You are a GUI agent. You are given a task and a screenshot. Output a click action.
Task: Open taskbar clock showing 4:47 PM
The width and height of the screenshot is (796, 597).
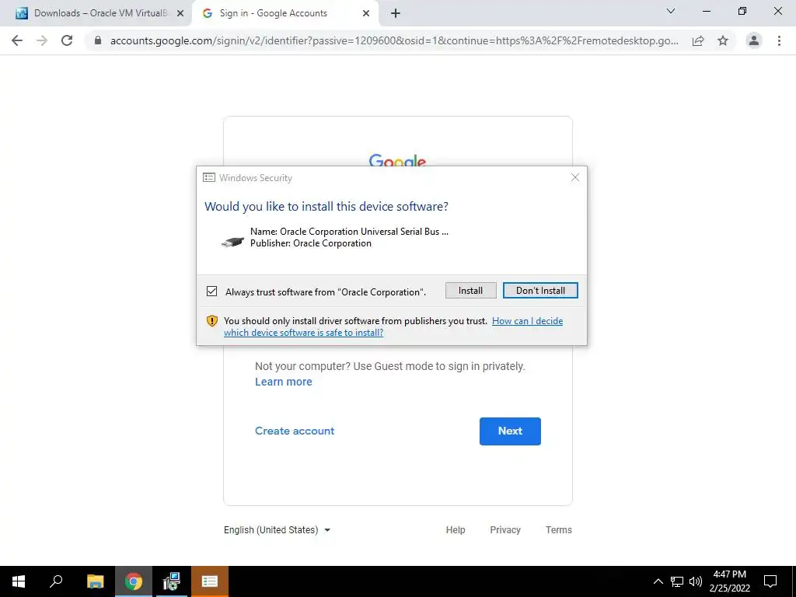coord(729,581)
